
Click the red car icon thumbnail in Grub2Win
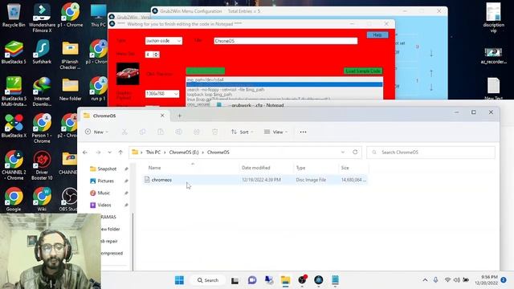[x=128, y=74]
